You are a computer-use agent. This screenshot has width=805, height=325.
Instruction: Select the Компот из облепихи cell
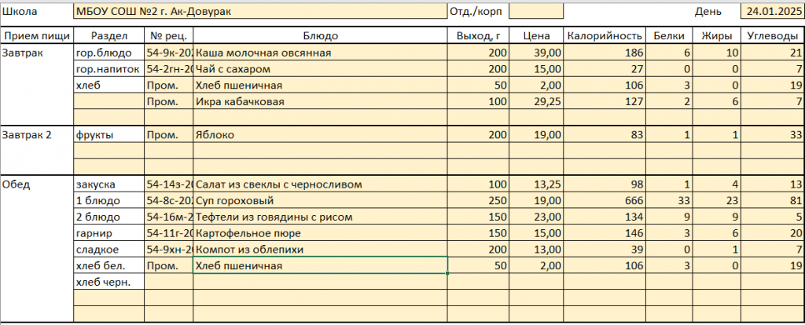[x=320, y=250]
